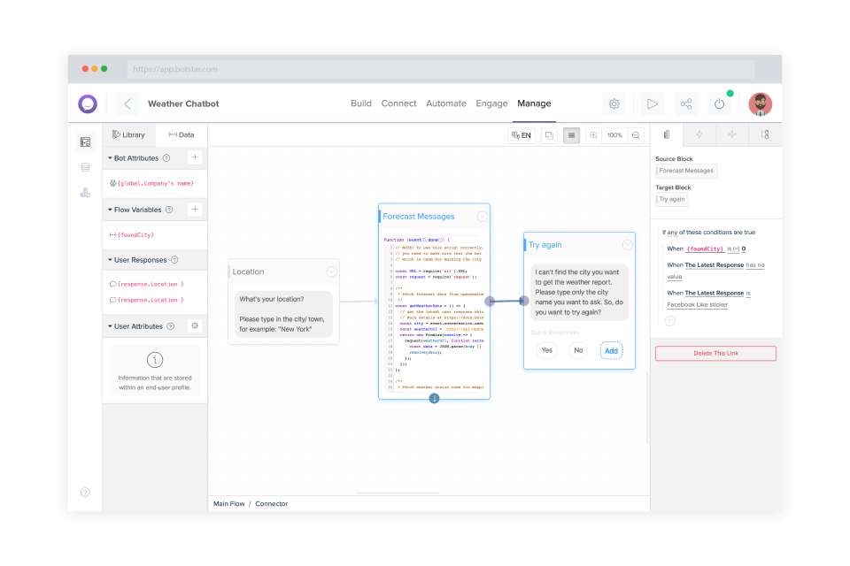This screenshot has height=566, width=850.
Task: Select the flow editor icon in left sidebar
Action: pos(85,141)
